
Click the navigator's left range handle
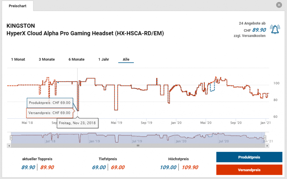pos(11,138)
